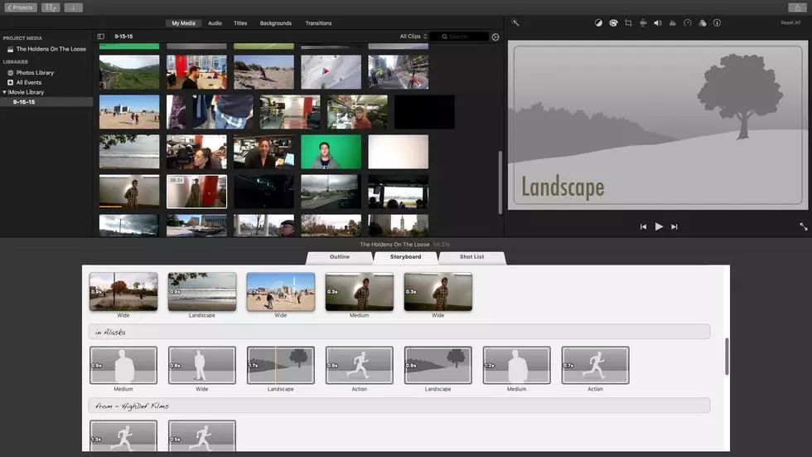Screen dimensions: 812x457
Task: Toggle fullscreen viewer with the expand arrows
Action: click(803, 226)
